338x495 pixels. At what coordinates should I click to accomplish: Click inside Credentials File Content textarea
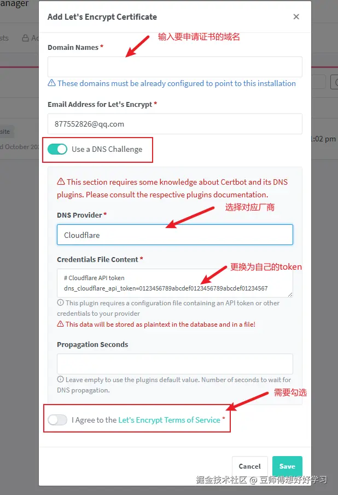point(175,283)
